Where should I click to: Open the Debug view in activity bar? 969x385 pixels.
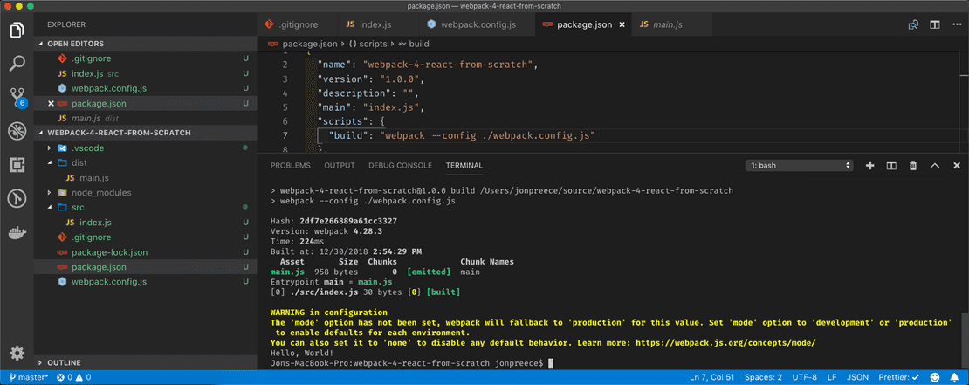[x=17, y=131]
